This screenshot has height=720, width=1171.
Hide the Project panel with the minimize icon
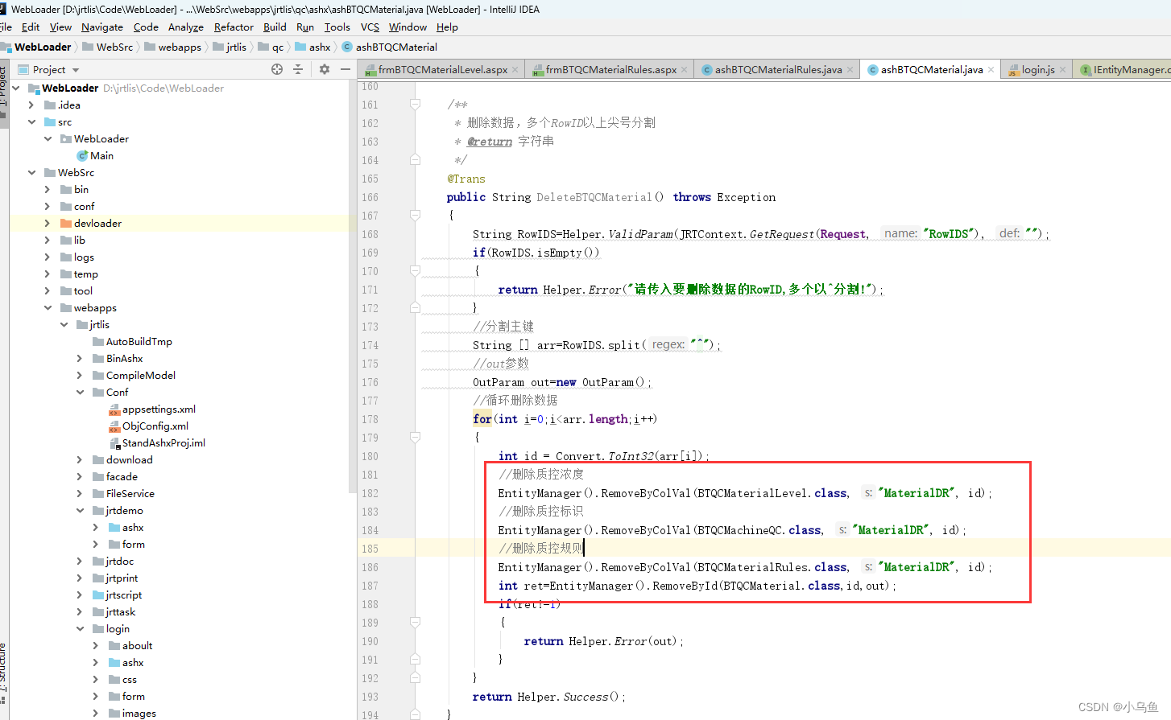coord(346,69)
